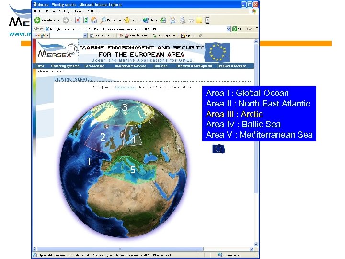Click the Internet zone icon in status bar
The height and width of the screenshot is (259, 345).
[x=219, y=255]
